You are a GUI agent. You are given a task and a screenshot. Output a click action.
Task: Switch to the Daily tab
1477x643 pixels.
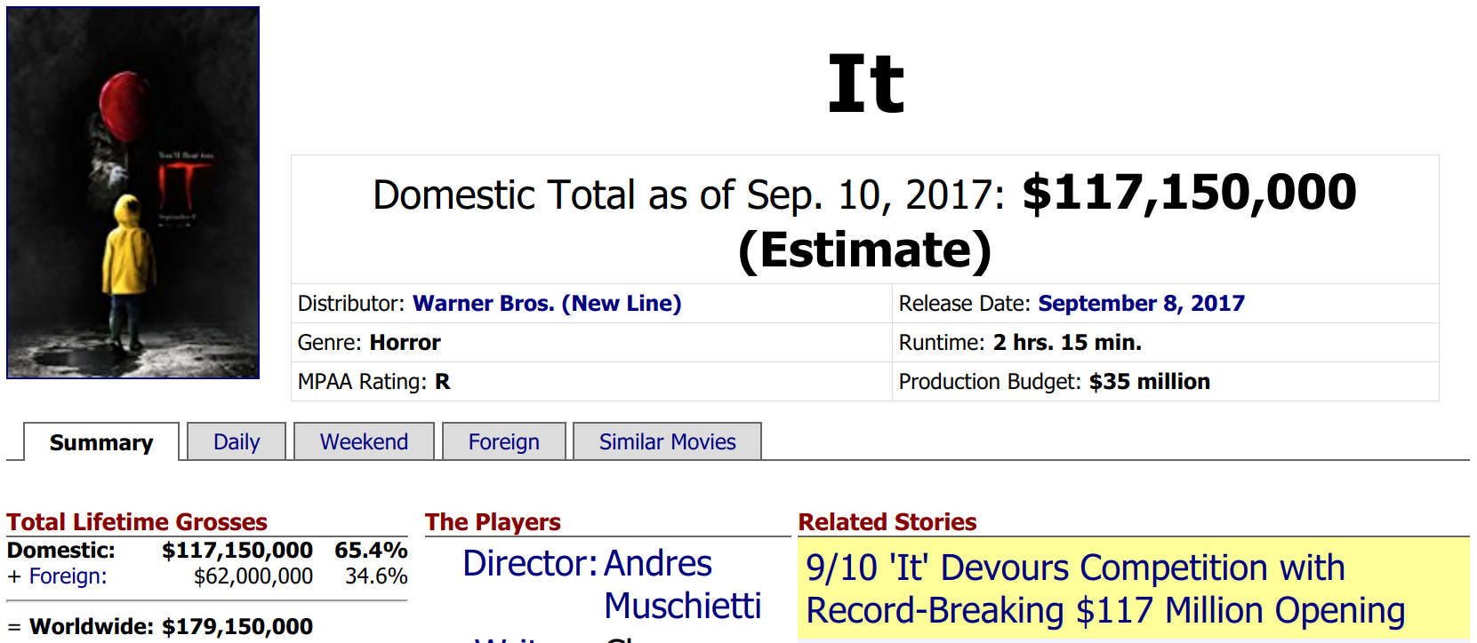(237, 442)
